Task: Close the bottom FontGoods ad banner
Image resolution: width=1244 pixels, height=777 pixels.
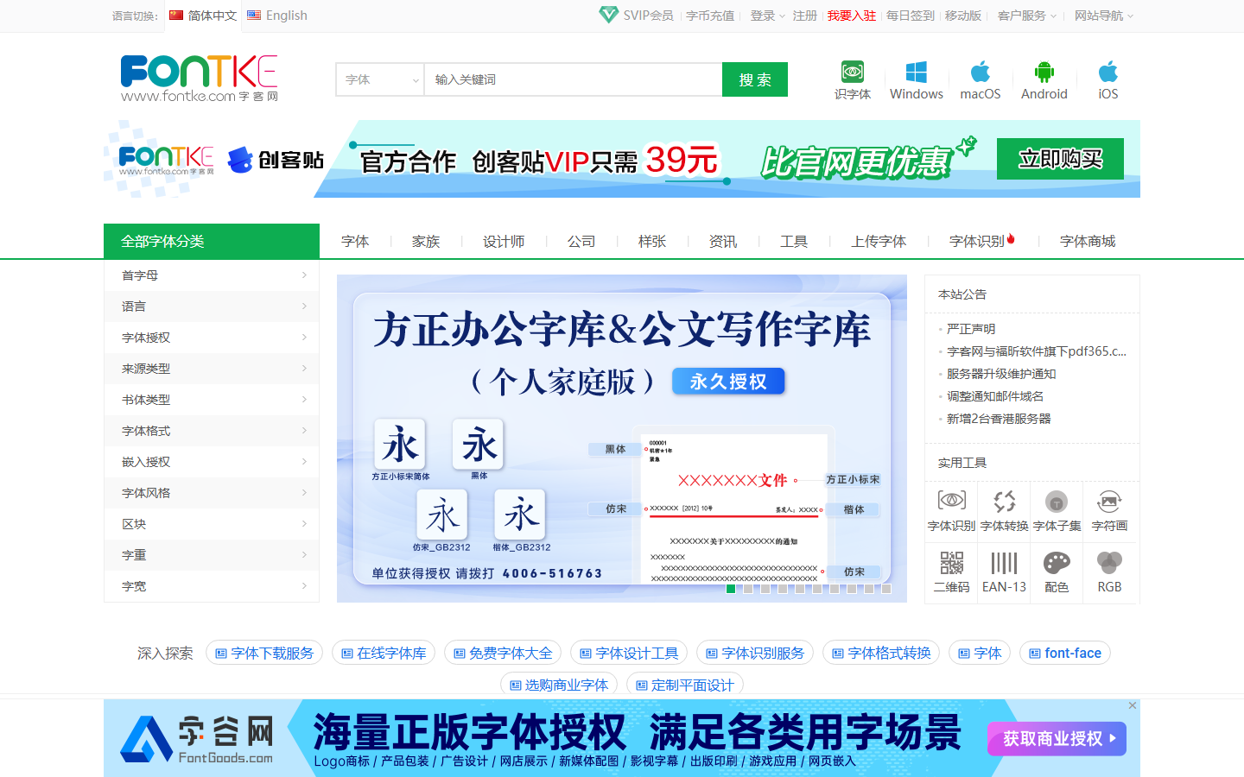Action: (x=1133, y=705)
